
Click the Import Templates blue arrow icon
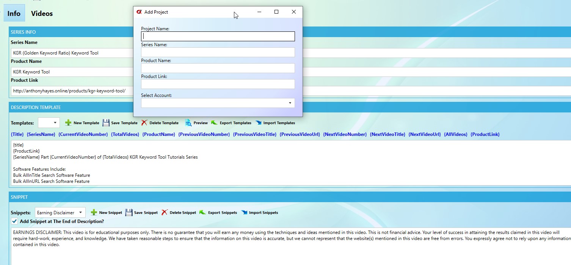tap(259, 123)
